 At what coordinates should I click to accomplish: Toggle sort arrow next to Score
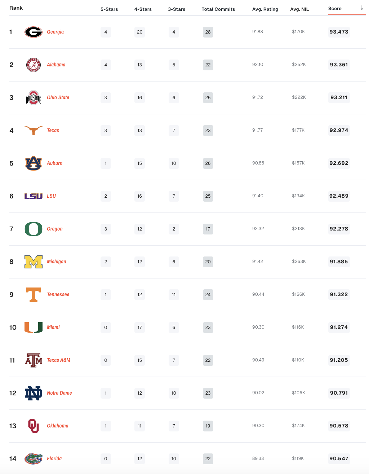[362, 8]
